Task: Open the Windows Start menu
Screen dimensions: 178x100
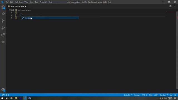Action: (x=2, y=98)
